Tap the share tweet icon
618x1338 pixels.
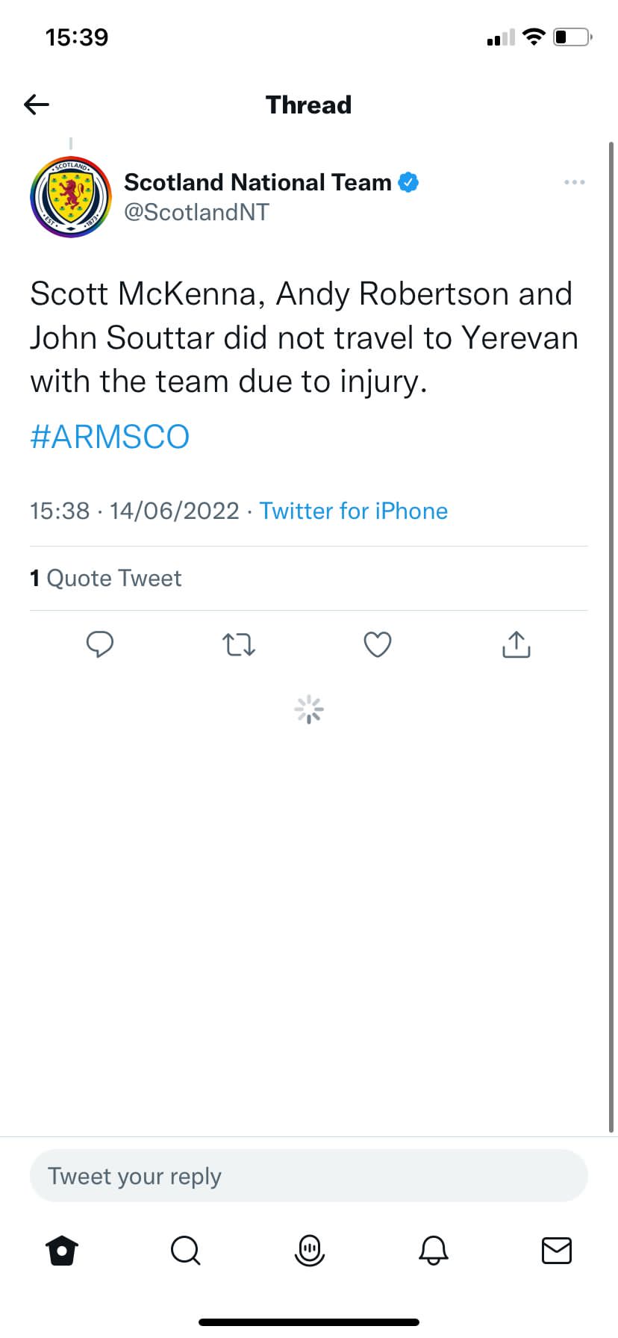(x=516, y=644)
